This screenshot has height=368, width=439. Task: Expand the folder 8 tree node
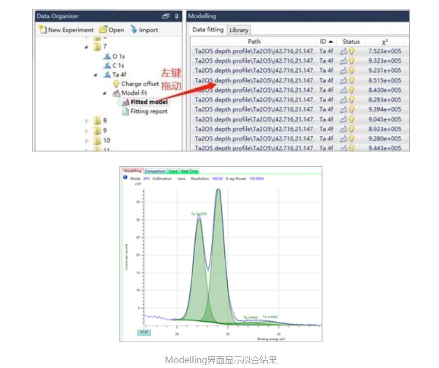(x=87, y=120)
